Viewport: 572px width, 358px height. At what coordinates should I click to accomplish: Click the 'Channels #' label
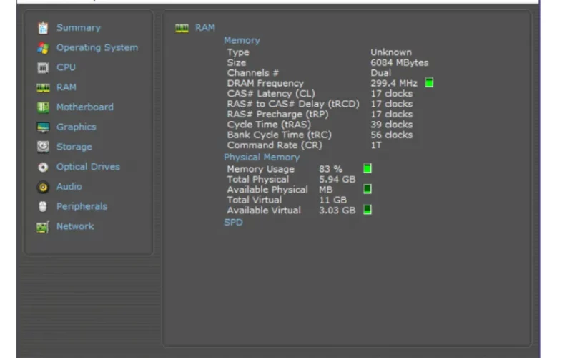click(252, 73)
